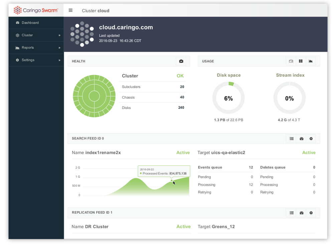Click the list icon on Search Feed panel
Image resolution: width=334 pixels, height=247 pixels.
pyautogui.click(x=291, y=138)
